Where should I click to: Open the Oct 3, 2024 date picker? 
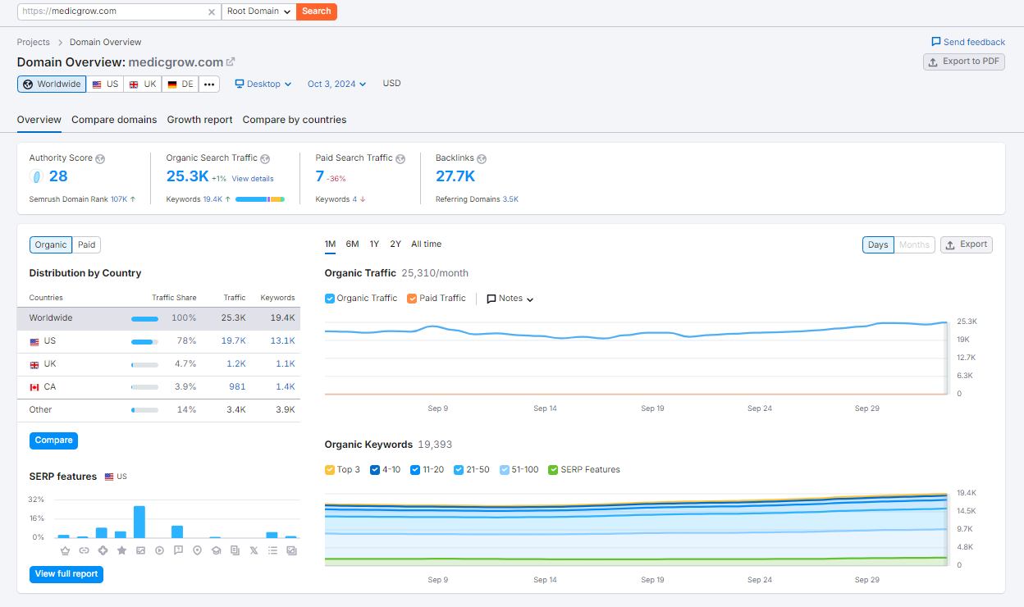pyautogui.click(x=336, y=84)
